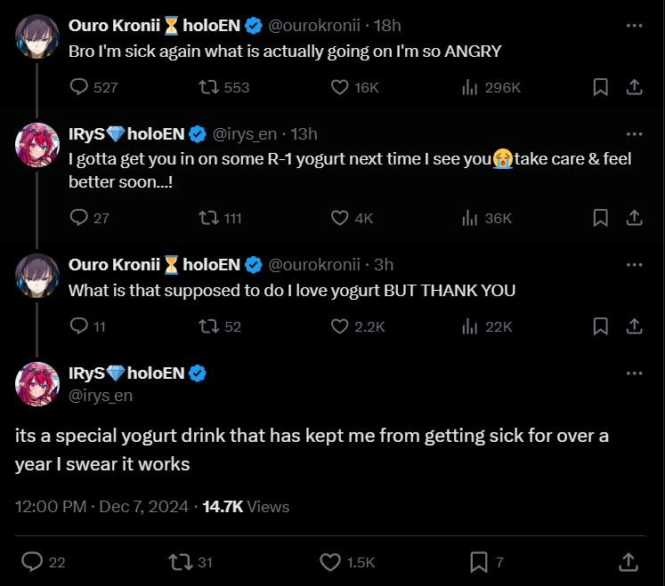Open more options for IRyS's R-1 yogurt tweet

634,134
